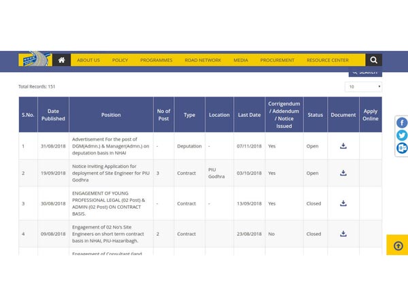This screenshot has height=306, width=408.
Task: Click the 'Deputation' type cell
Action: click(190, 146)
